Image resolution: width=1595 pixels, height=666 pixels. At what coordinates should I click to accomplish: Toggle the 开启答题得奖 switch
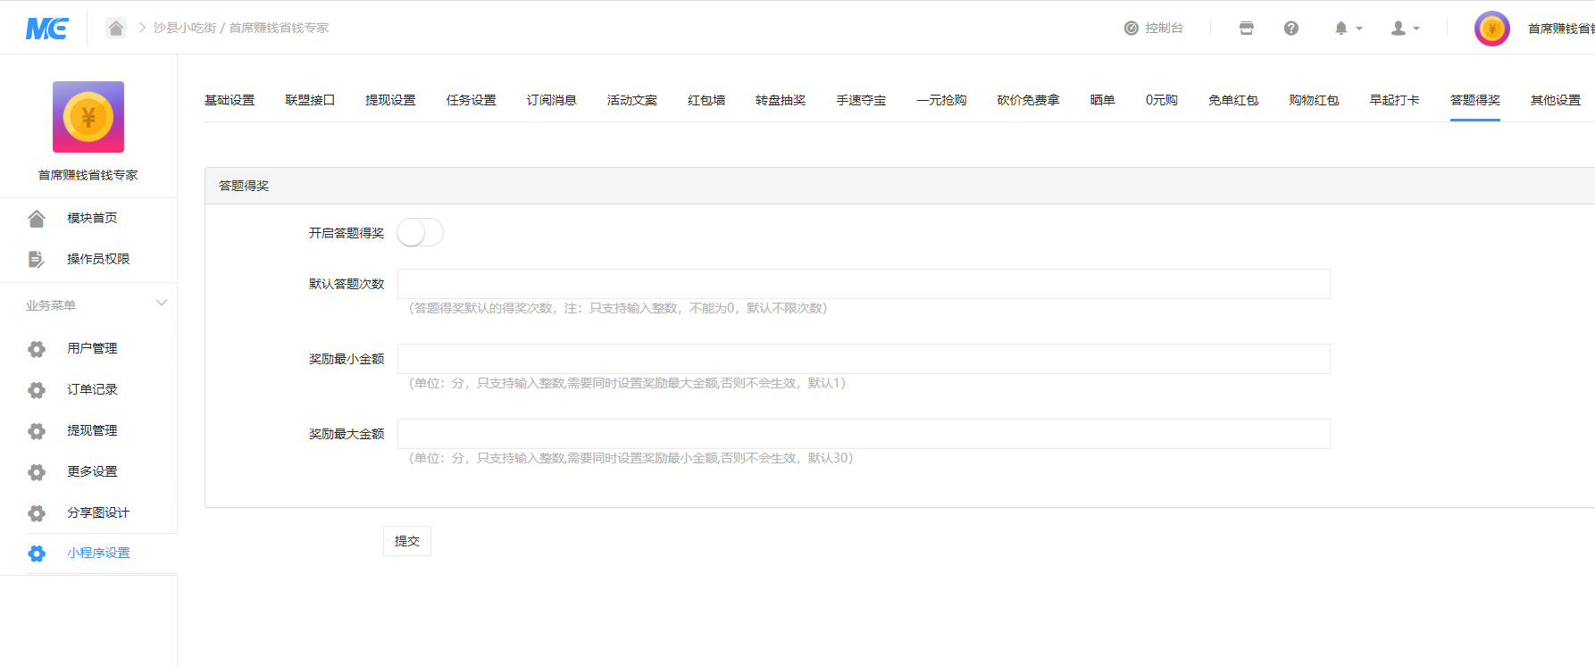point(420,233)
